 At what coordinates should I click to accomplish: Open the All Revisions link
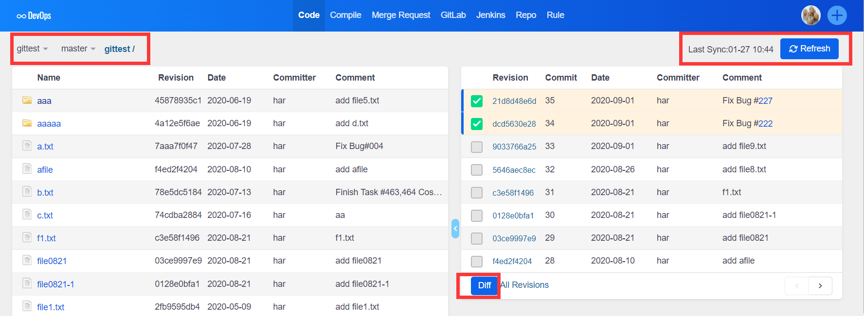coord(524,285)
